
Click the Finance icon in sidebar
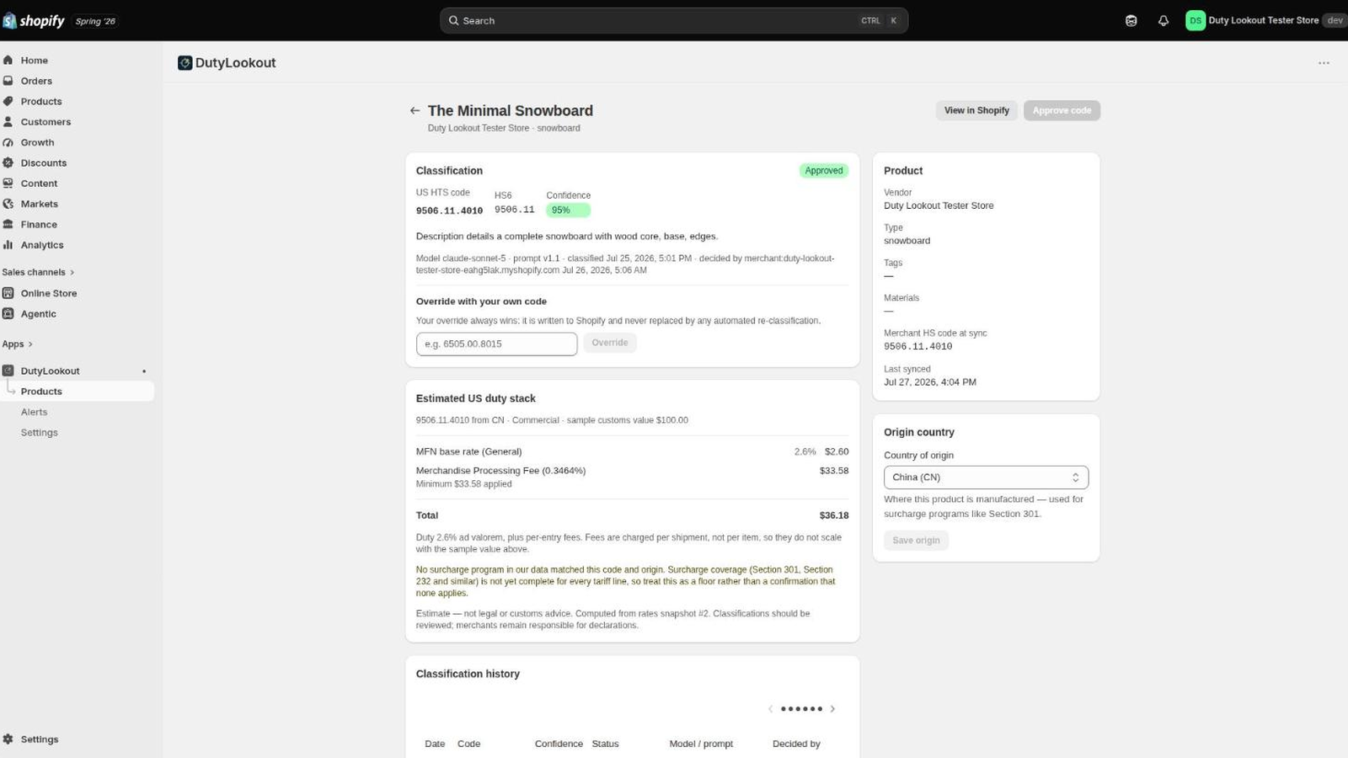tap(8, 224)
